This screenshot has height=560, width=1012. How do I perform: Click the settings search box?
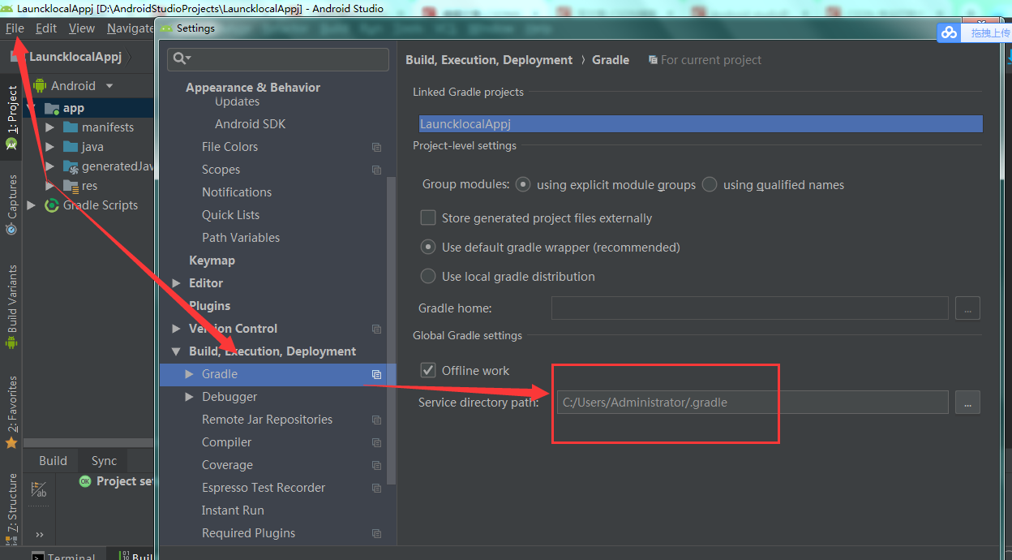pos(278,59)
